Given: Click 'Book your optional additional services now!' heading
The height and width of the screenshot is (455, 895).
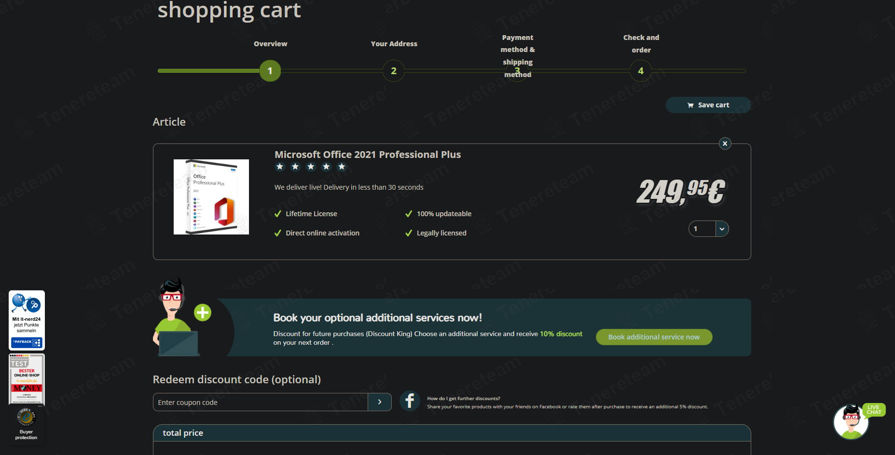Looking at the screenshot, I should pos(378,318).
